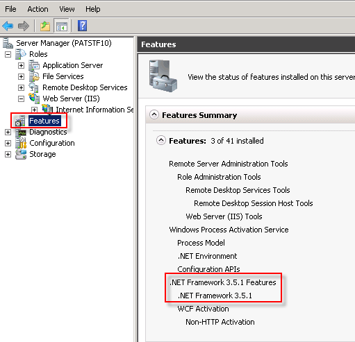Collapse the Web Server (IIS) node
This screenshot has width=355, height=342.
pos(21,99)
